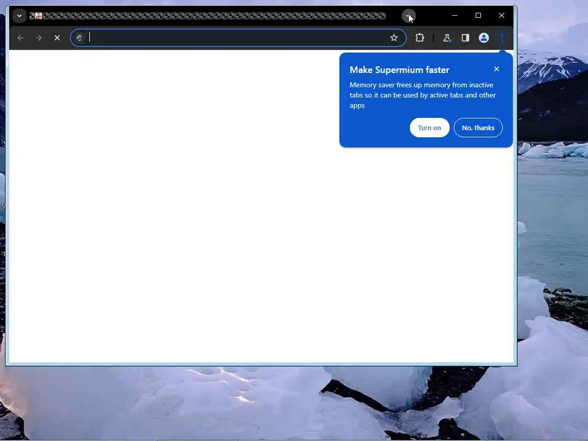Bookmark this tab with the star icon
588x441 pixels.
pyautogui.click(x=394, y=37)
